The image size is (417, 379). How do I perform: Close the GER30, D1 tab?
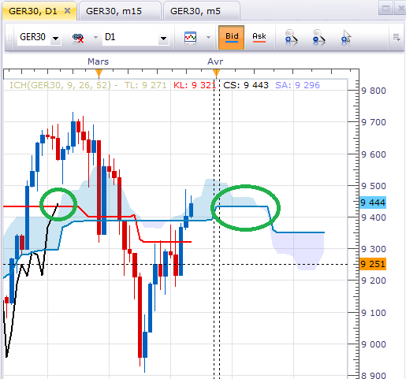pyautogui.click(x=68, y=10)
